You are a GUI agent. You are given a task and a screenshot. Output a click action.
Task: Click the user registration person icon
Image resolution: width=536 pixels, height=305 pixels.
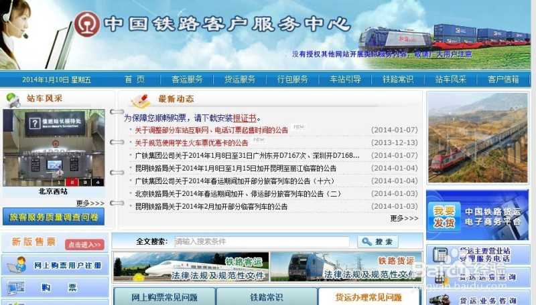(x=17, y=266)
